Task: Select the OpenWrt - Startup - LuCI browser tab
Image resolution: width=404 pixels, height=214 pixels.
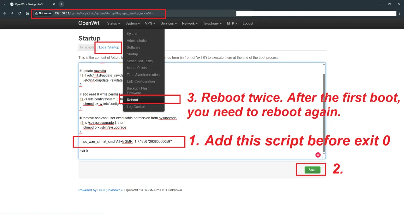Action: tap(32, 4)
